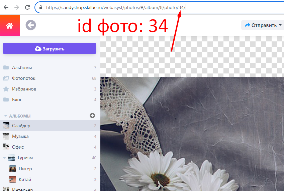Click the Китай album thumbnail
Screen dimensions: 284x191
(13, 179)
